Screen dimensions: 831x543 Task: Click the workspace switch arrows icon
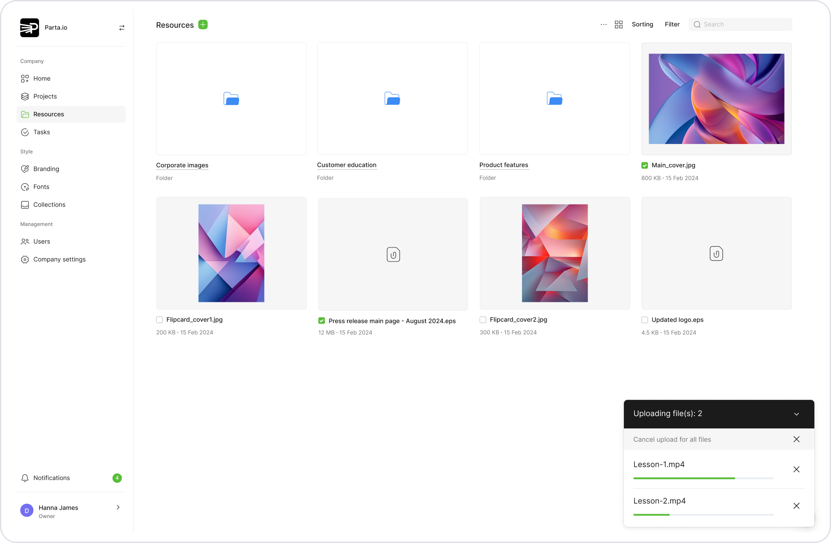pos(121,28)
